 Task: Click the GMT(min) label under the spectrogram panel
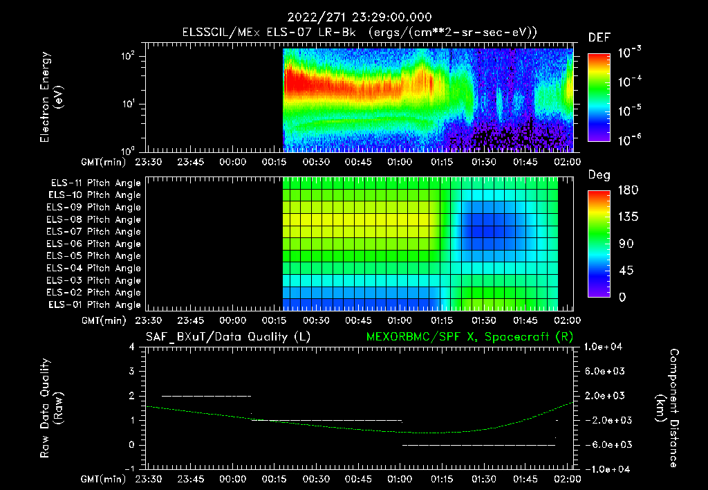click(104, 162)
